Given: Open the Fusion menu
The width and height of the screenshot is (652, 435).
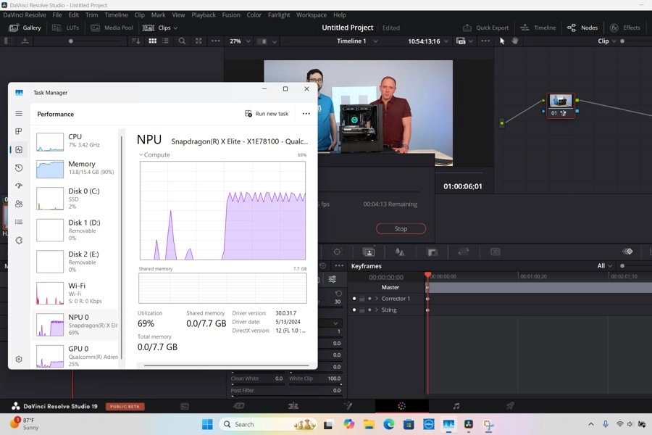Looking at the screenshot, I should 231,15.
